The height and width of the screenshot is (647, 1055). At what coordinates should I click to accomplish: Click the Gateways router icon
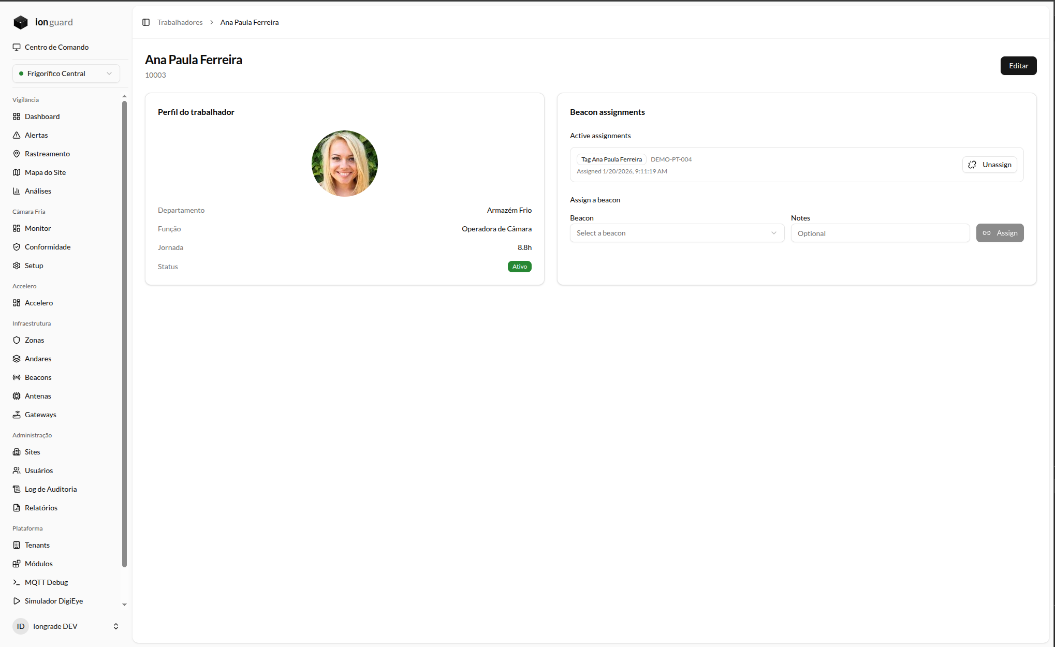(x=17, y=415)
